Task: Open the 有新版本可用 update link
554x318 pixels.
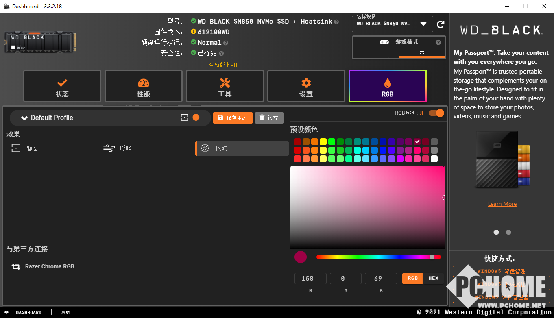Action: coord(225,65)
